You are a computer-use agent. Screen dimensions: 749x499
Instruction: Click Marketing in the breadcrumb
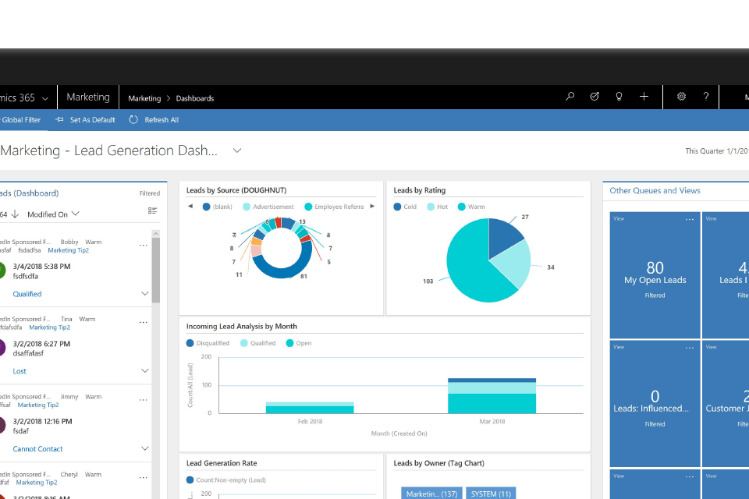tap(144, 98)
